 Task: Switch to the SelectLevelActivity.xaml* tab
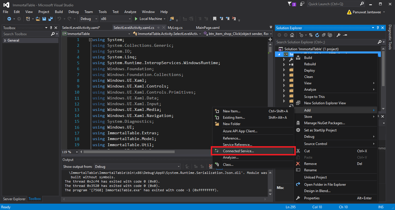81,28
